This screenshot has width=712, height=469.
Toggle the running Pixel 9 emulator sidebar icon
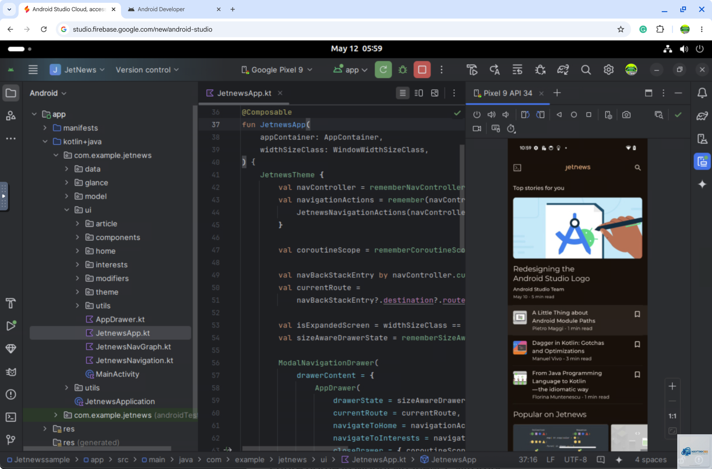(x=702, y=161)
